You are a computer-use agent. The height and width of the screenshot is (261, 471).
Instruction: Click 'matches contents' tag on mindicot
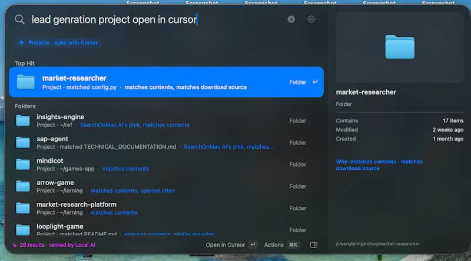pos(125,169)
